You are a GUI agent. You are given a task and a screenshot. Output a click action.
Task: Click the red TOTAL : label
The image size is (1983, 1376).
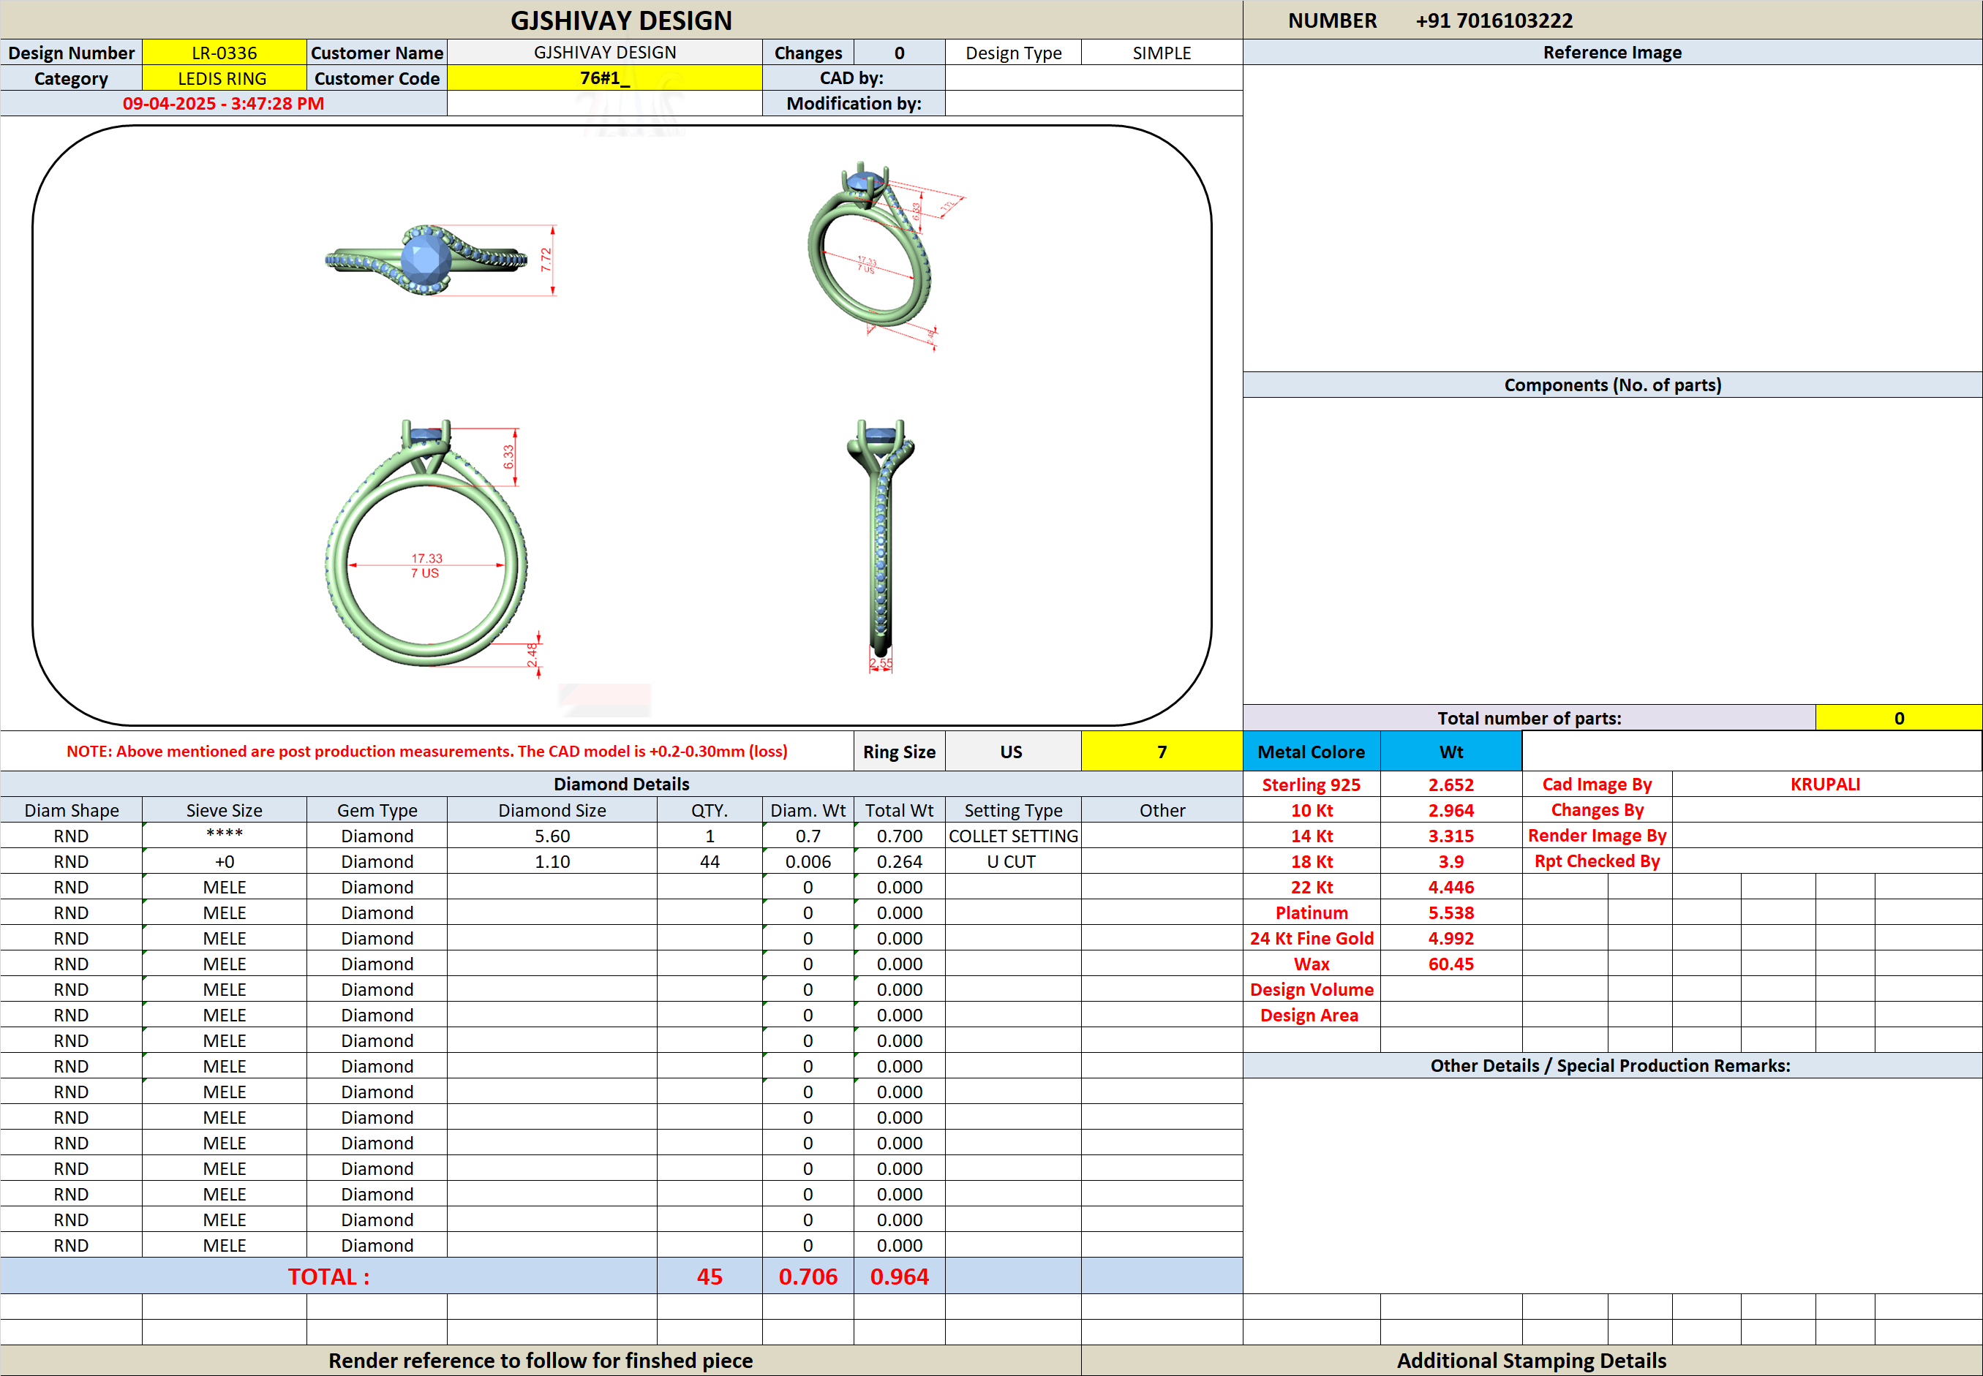pyautogui.click(x=328, y=1276)
